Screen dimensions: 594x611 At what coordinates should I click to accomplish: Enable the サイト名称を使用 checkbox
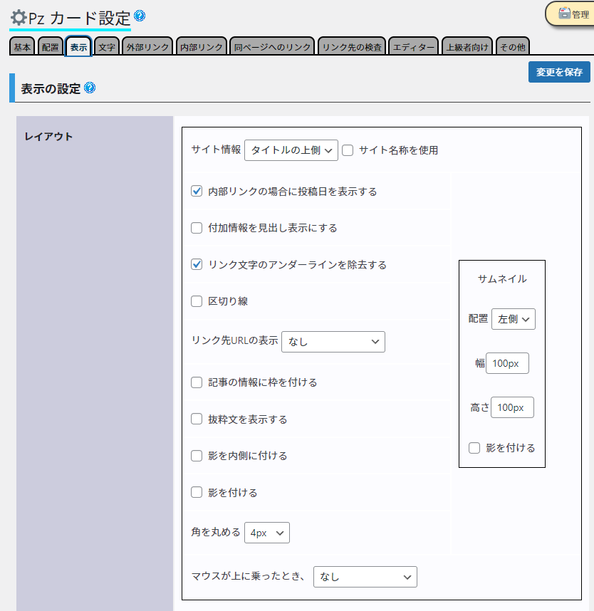pyautogui.click(x=348, y=150)
